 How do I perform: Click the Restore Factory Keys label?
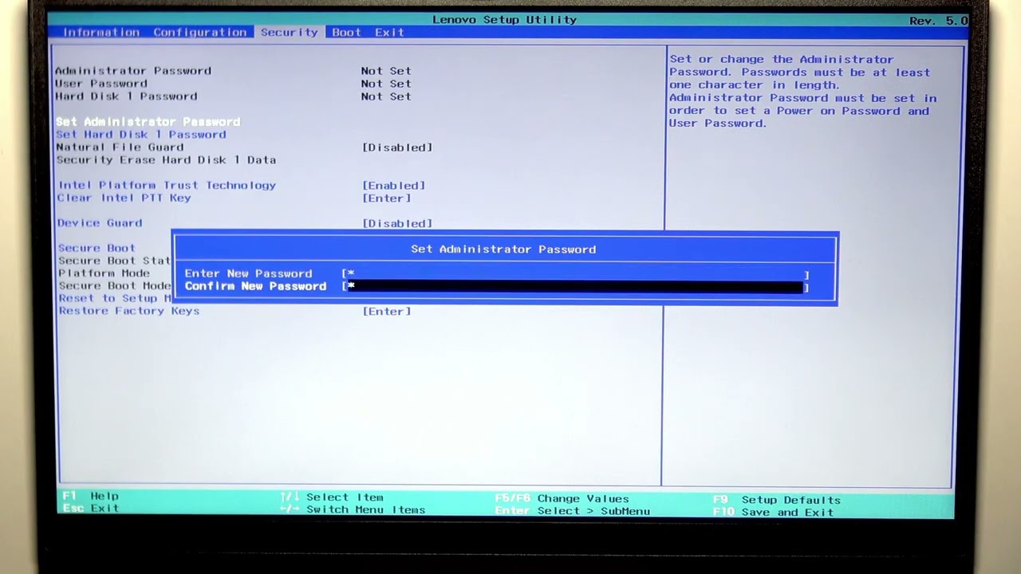coord(129,310)
